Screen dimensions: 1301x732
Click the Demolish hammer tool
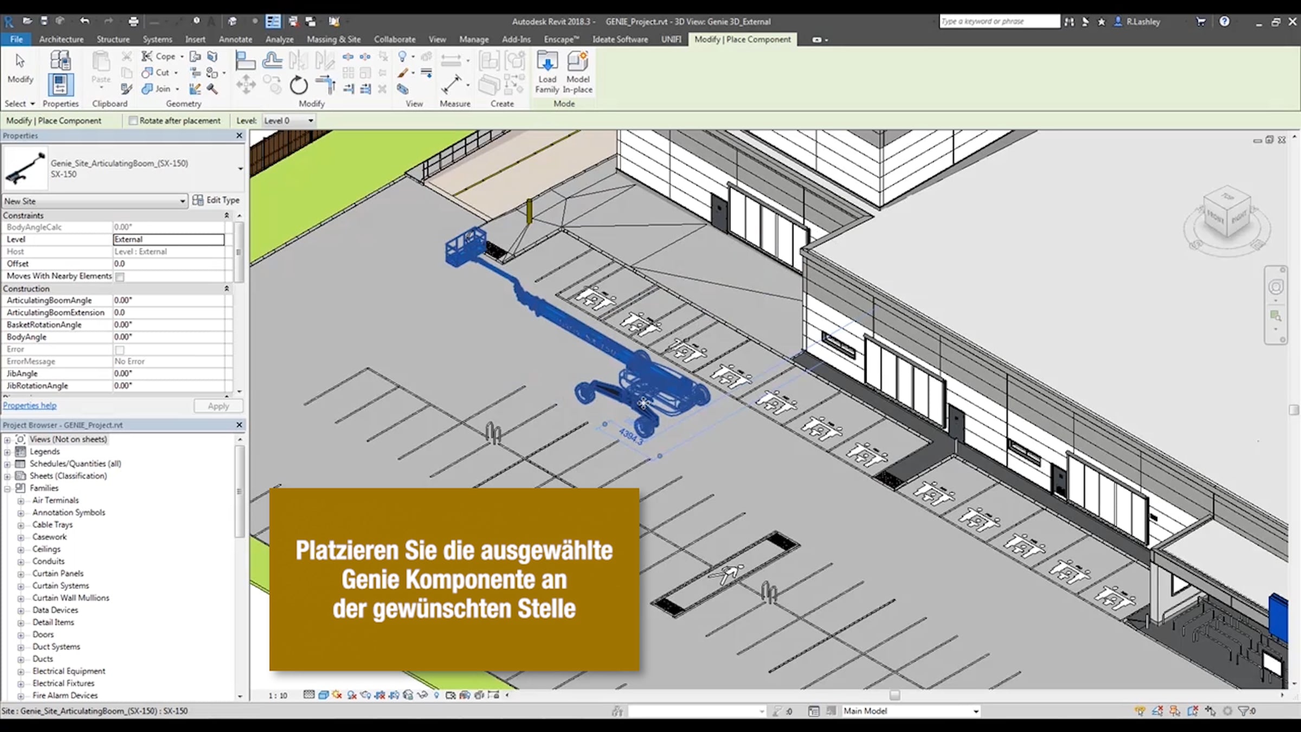pos(212,88)
